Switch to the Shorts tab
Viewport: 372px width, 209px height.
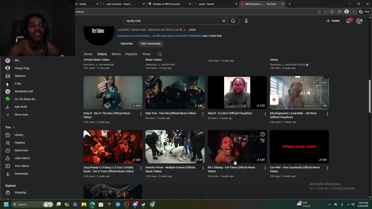[x=116, y=54]
